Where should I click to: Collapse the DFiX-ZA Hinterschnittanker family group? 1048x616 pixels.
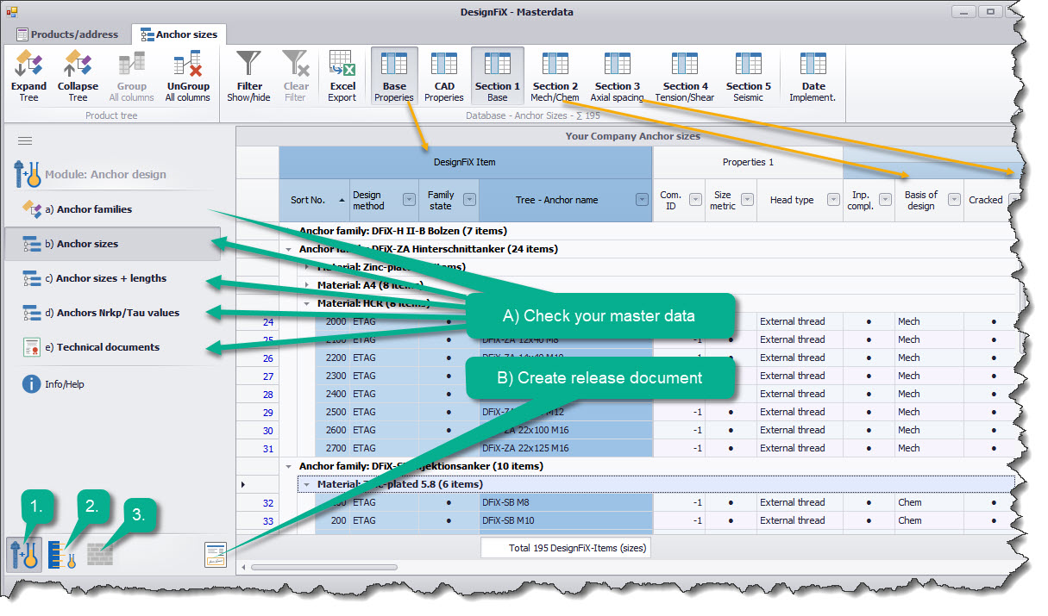click(x=288, y=249)
